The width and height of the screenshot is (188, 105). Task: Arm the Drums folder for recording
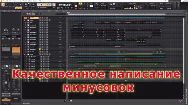(45, 20)
